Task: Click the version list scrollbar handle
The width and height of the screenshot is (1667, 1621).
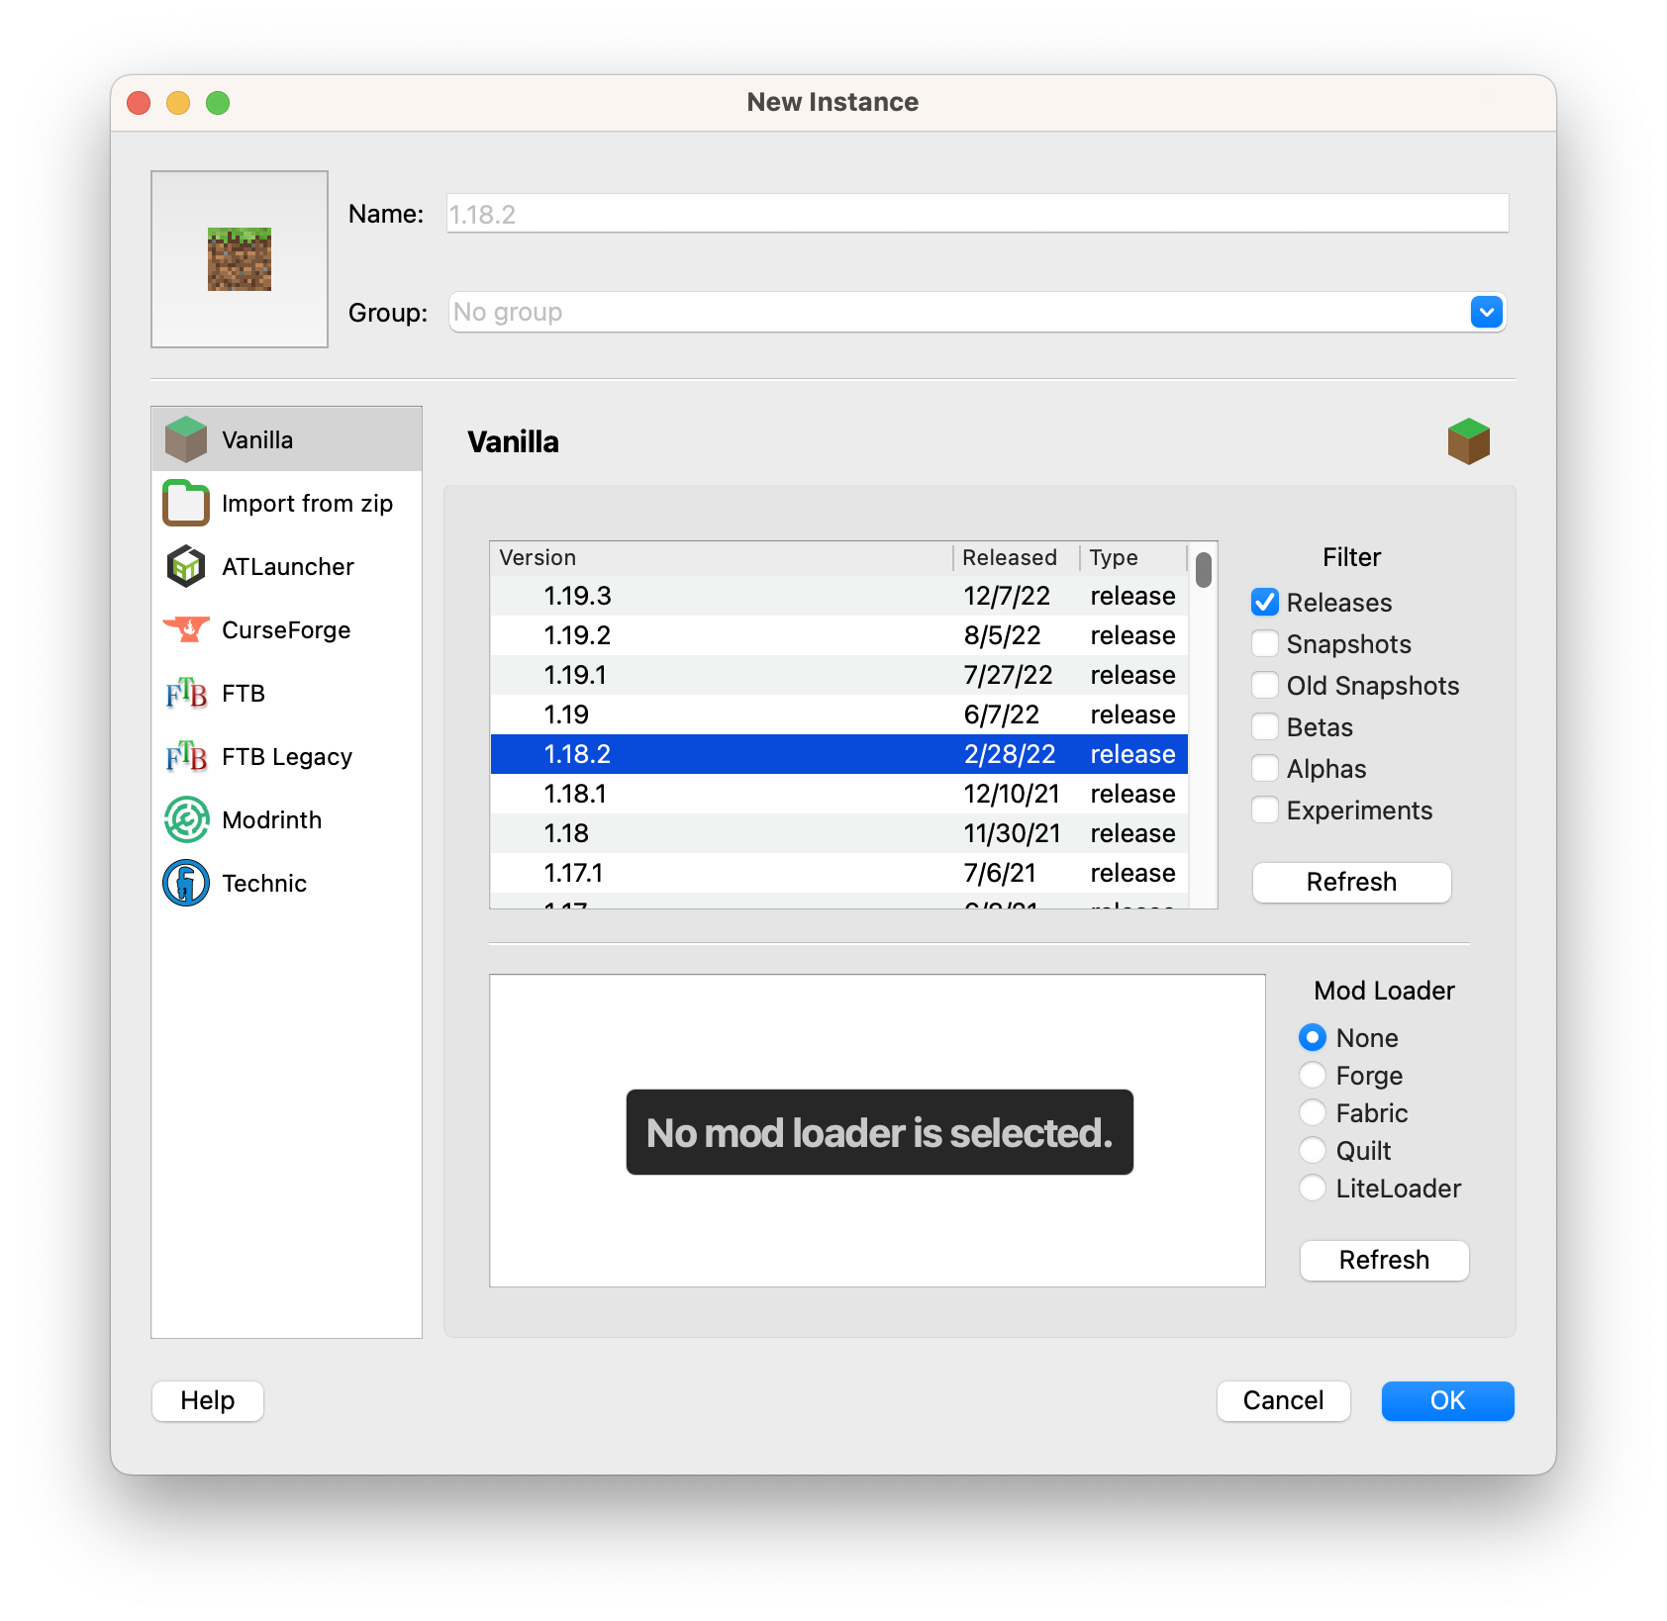Action: [1203, 570]
